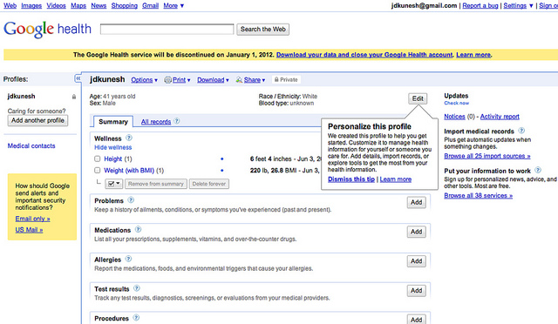Viewport: 558px width, 324px height.
Task: Click the help icon beside Allergies
Action: coord(128,259)
